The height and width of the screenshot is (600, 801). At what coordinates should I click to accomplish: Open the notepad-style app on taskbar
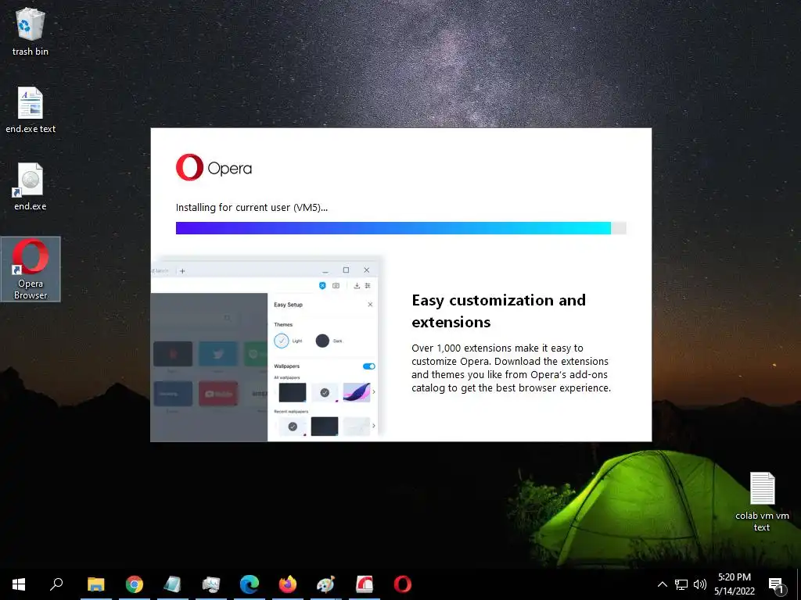pyautogui.click(x=173, y=584)
